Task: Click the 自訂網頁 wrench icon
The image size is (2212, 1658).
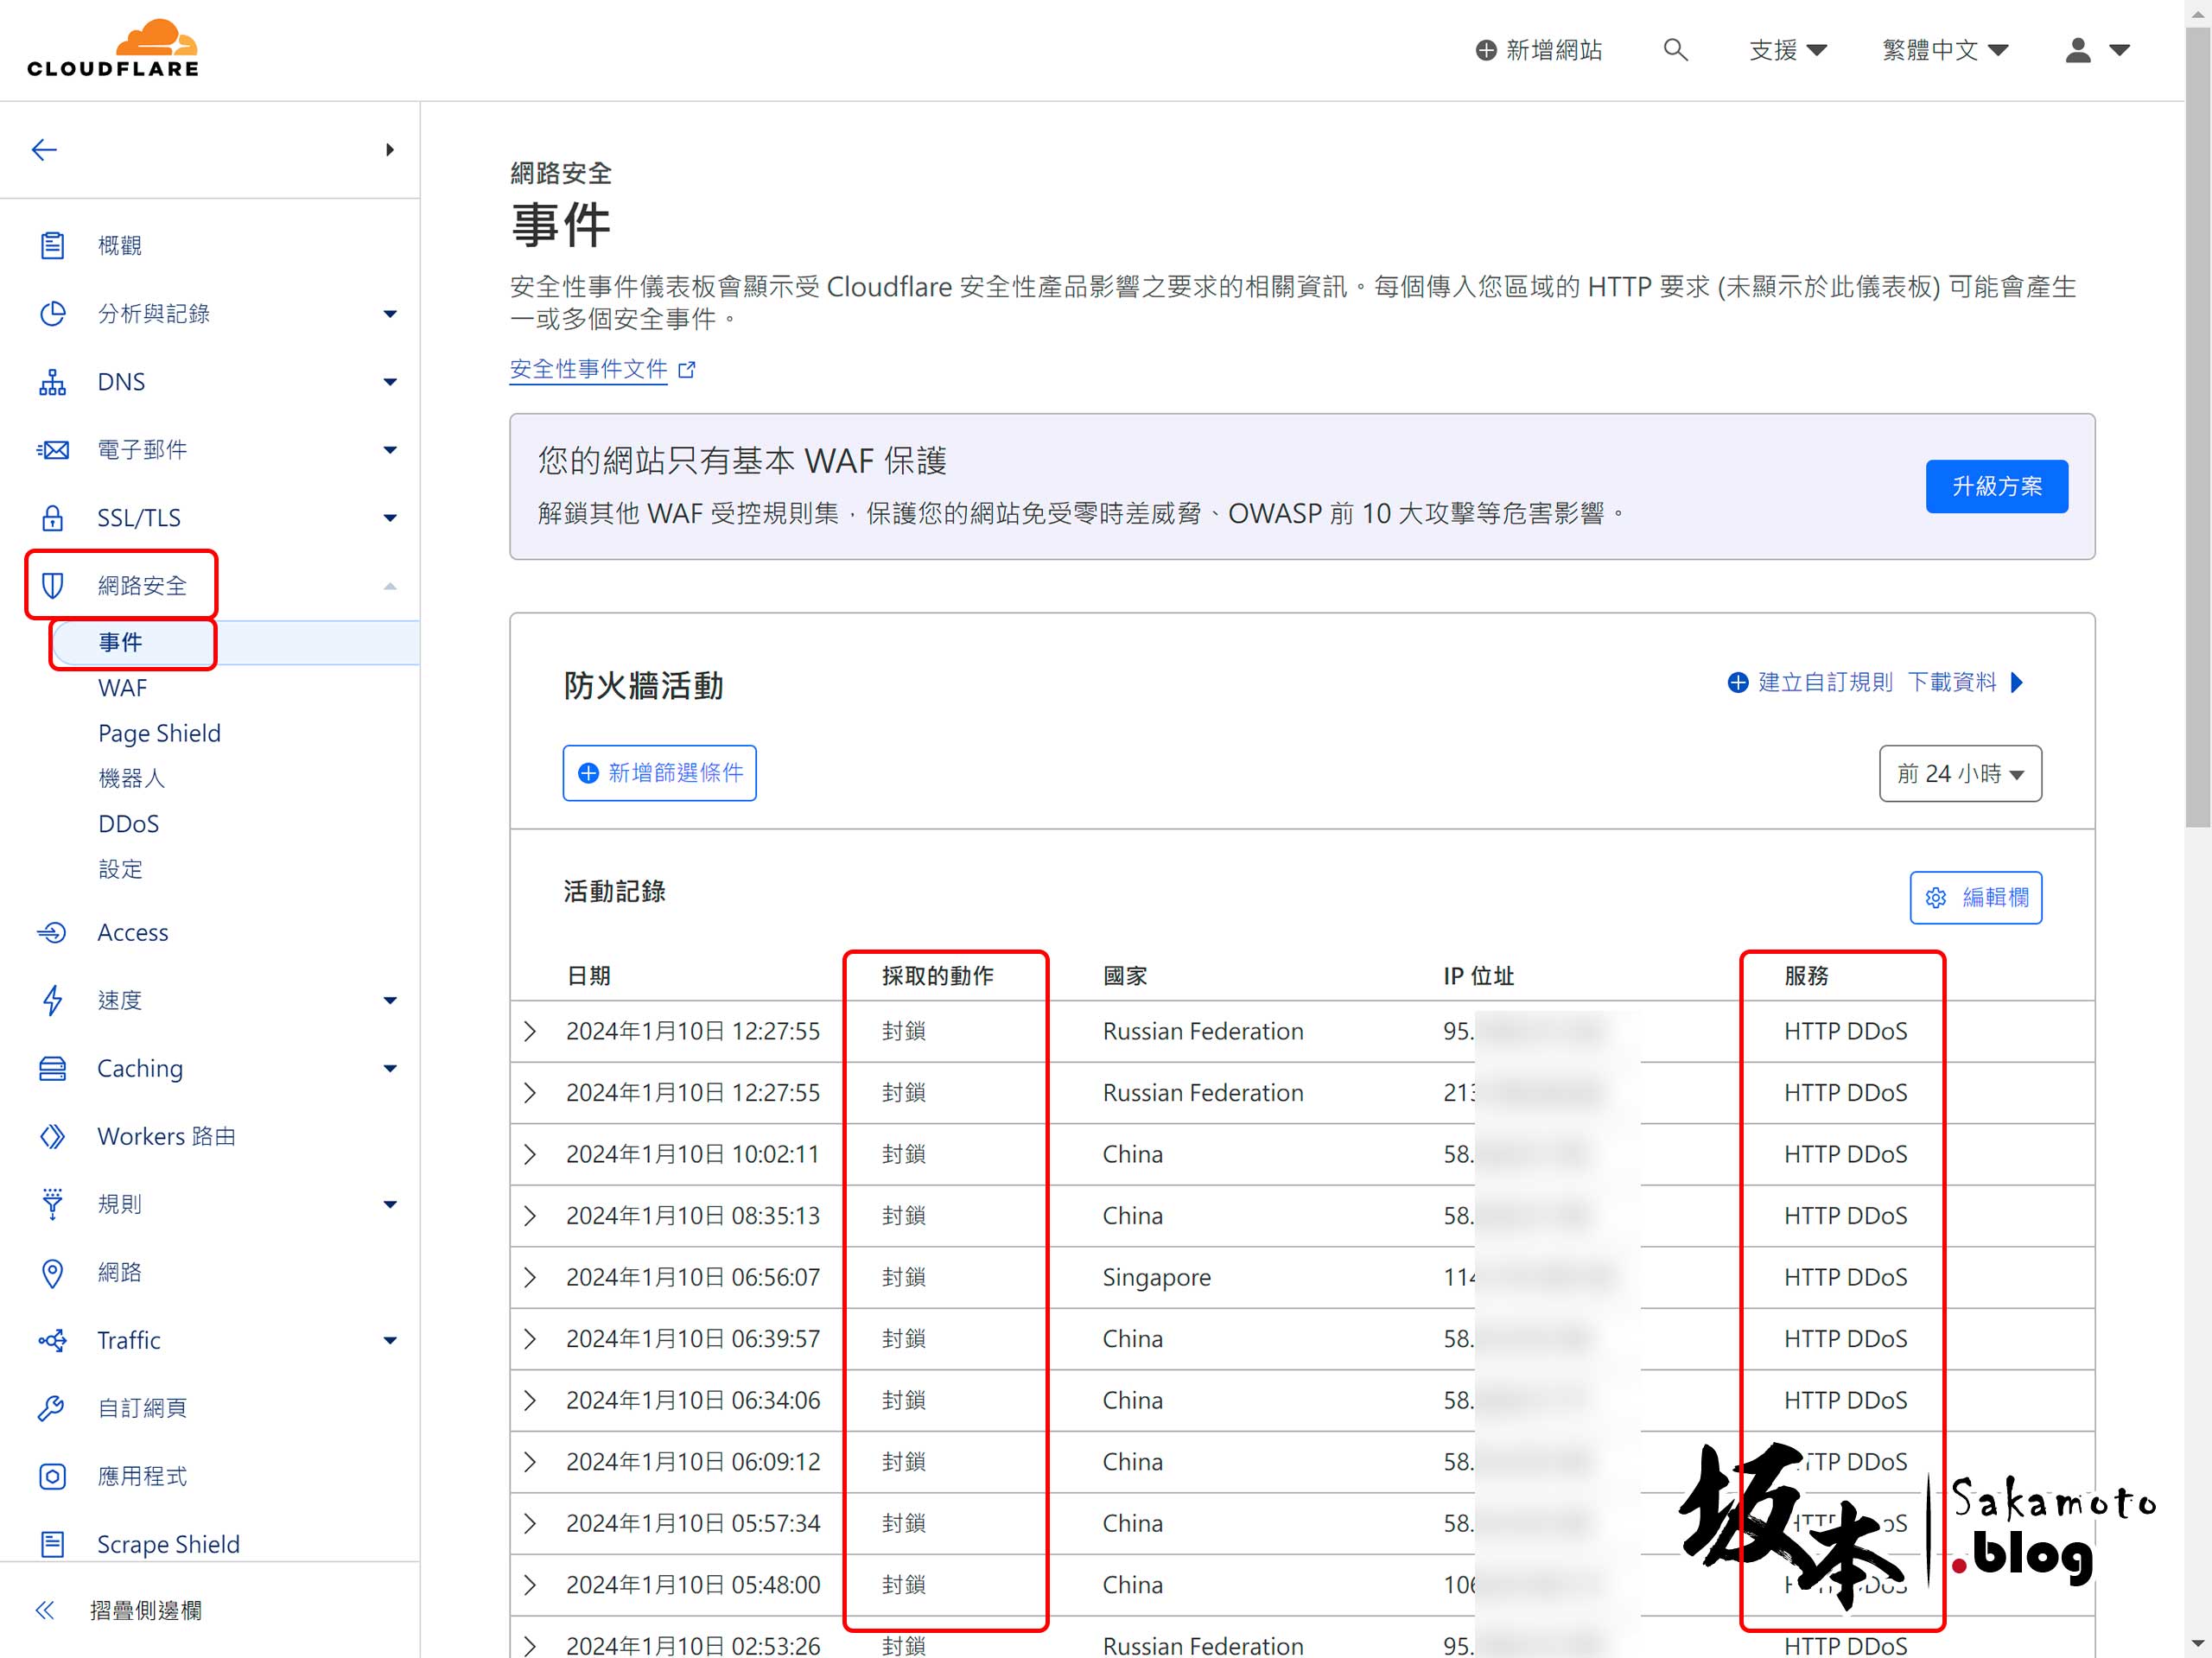Action: [x=52, y=1408]
